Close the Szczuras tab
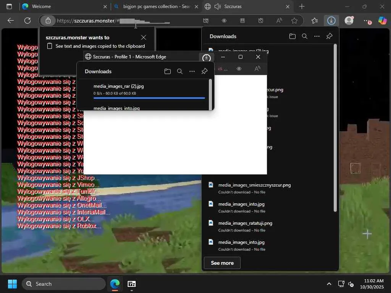The width and height of the screenshot is (391, 293). tap(288, 7)
